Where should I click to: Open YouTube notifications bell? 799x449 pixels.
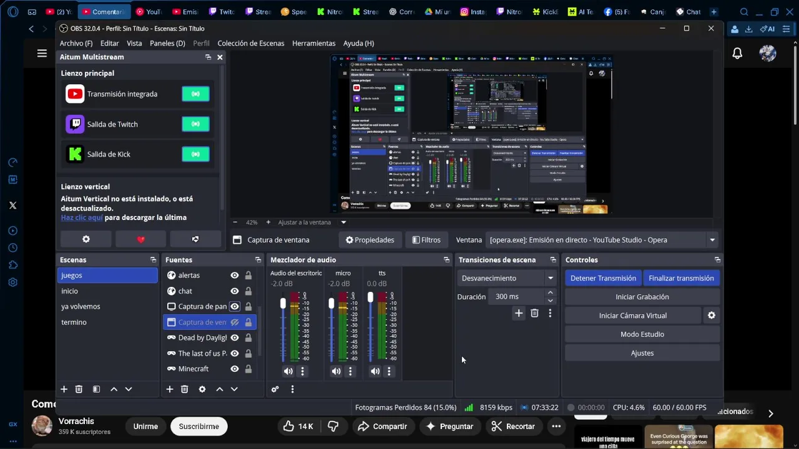tap(737, 54)
